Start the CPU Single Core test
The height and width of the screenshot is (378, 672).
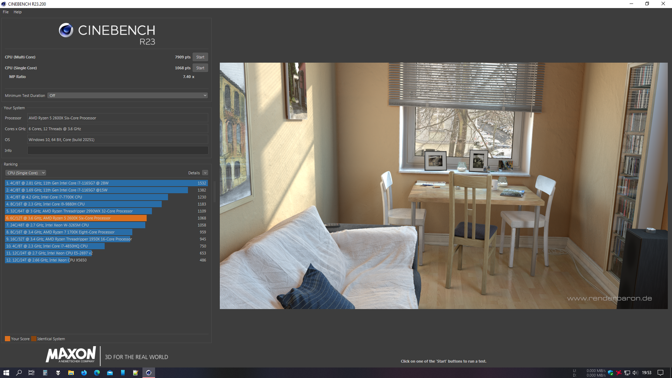coord(200,68)
